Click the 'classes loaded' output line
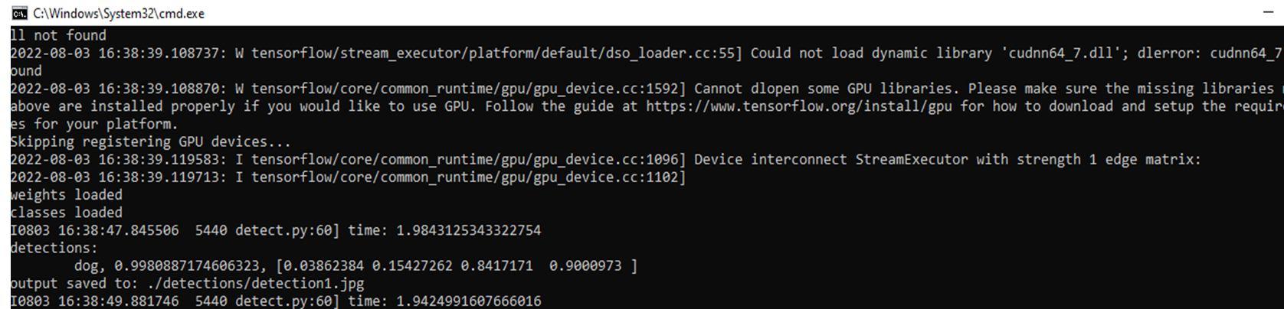The width and height of the screenshot is (1284, 309). pyautogui.click(x=66, y=213)
